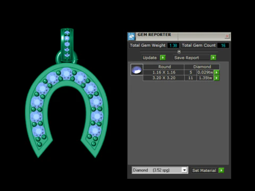This screenshot has height=191, width=255.
Task: Click the green arrow next to Set Material
Action: [x=222, y=170]
